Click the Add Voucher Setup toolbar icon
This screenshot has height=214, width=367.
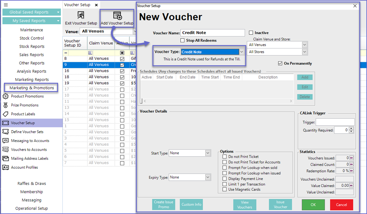[117, 15]
